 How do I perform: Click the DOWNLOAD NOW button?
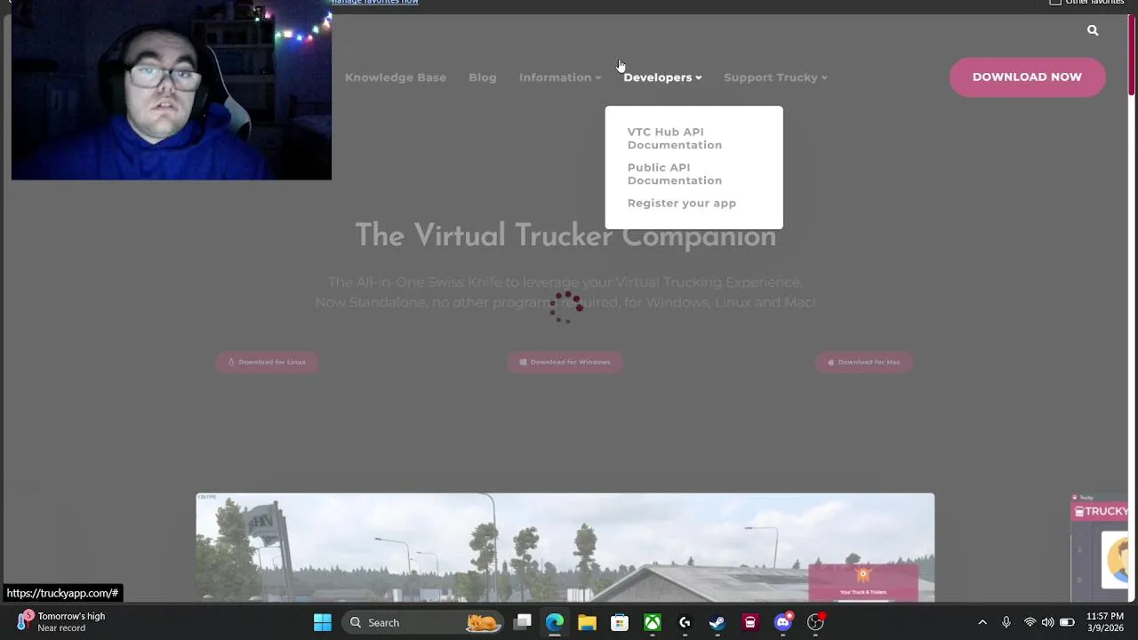[1027, 77]
